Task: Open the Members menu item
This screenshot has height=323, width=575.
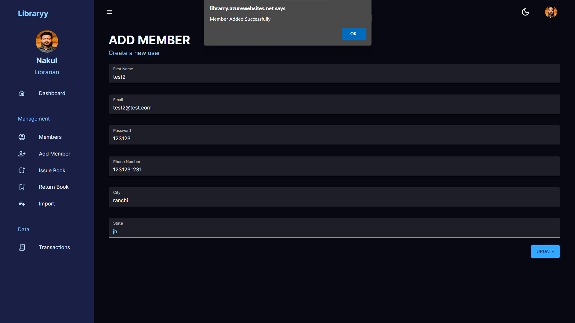Action: pyautogui.click(x=50, y=137)
